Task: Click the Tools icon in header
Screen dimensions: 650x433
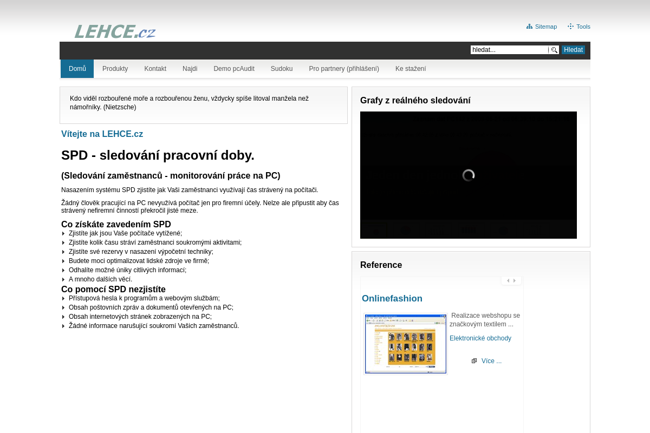Action: (x=570, y=27)
